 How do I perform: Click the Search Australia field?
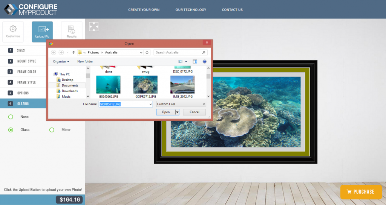[x=181, y=52]
